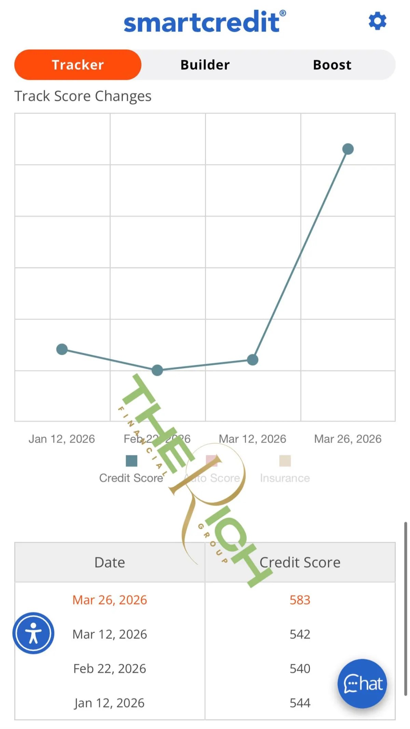This screenshot has width=410, height=729.
Task: Click the Mar 26, 2026 table row date
Action: click(x=110, y=600)
